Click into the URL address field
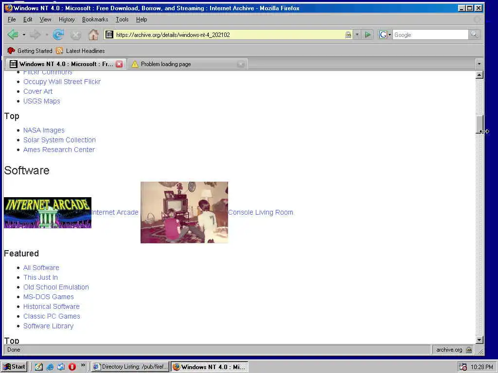 (230, 34)
